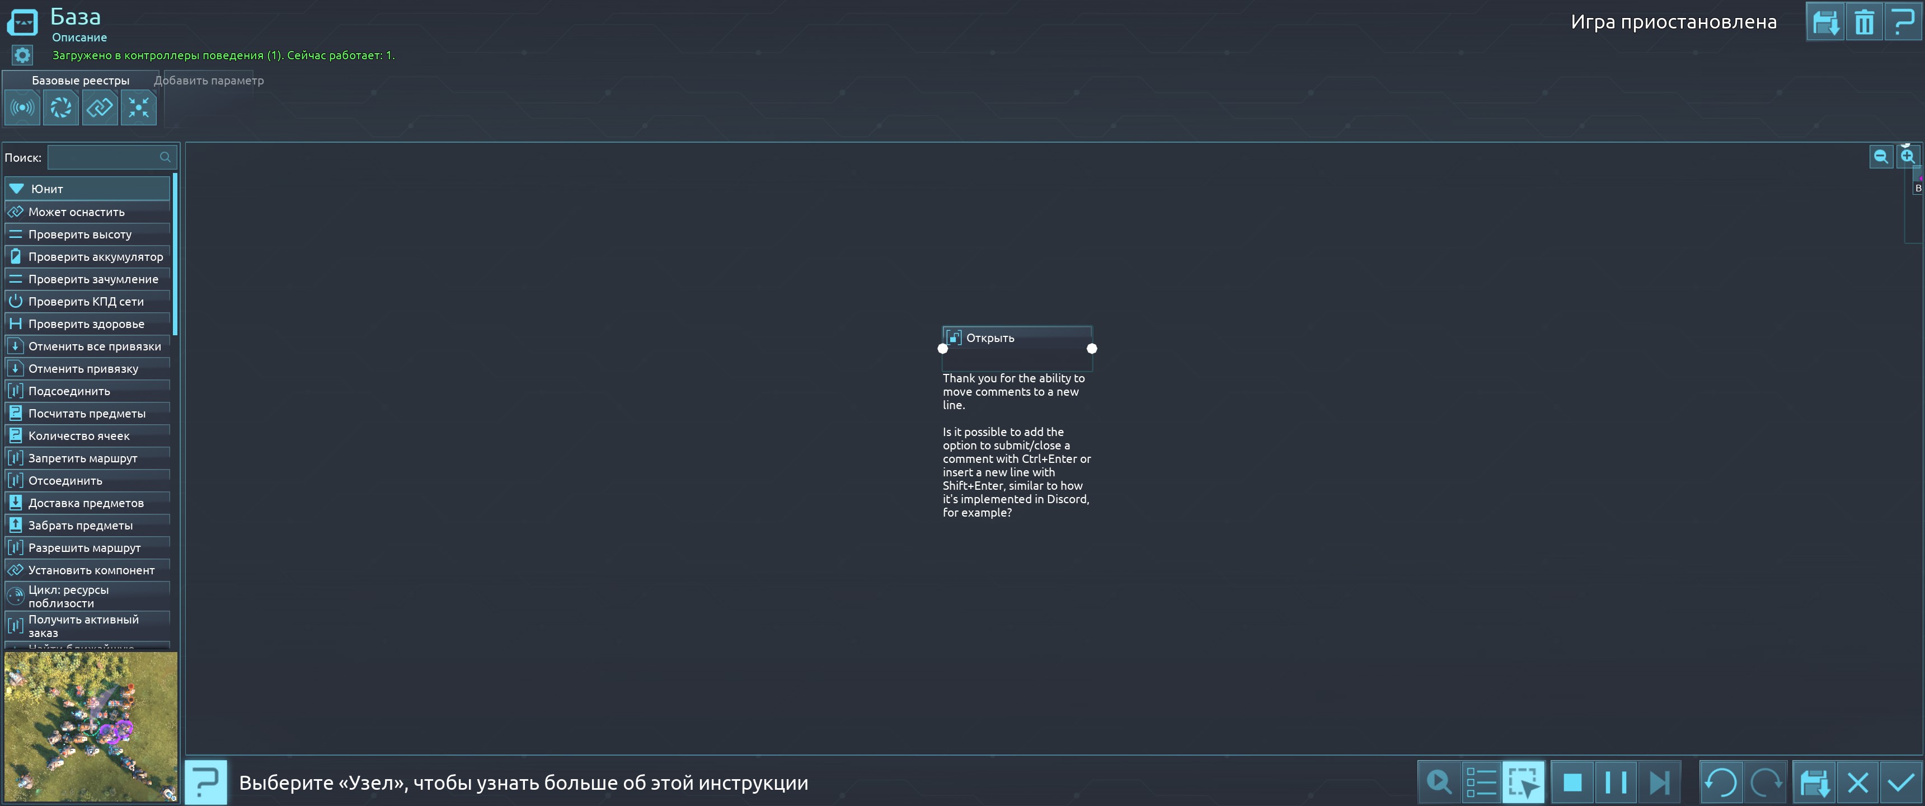The height and width of the screenshot is (806, 1925).
Task: Click Добавить параметр
Action: point(209,81)
